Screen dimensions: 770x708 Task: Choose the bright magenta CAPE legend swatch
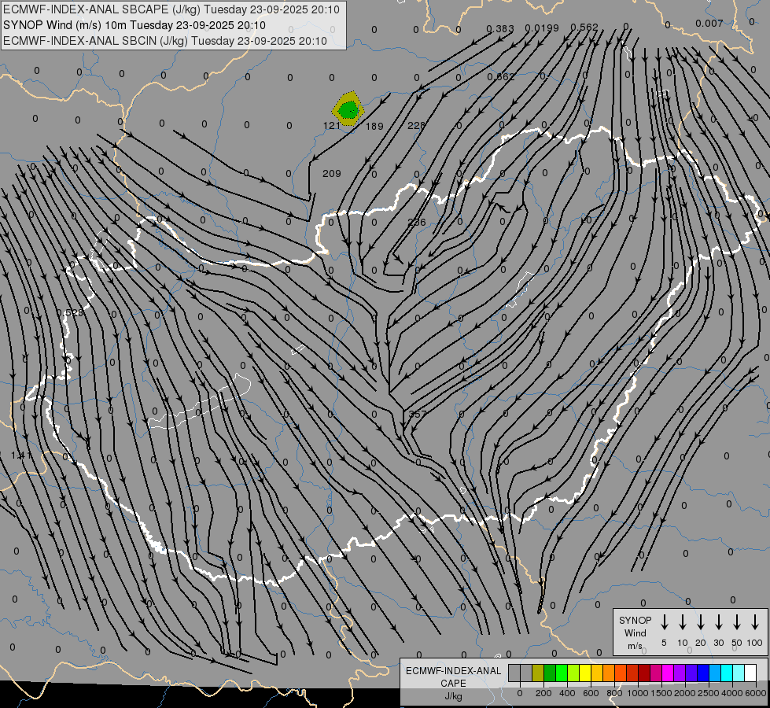[x=668, y=673]
